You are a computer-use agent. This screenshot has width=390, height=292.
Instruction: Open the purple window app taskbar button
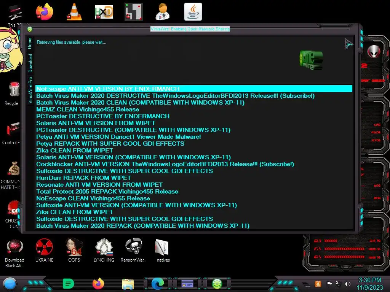187,284
